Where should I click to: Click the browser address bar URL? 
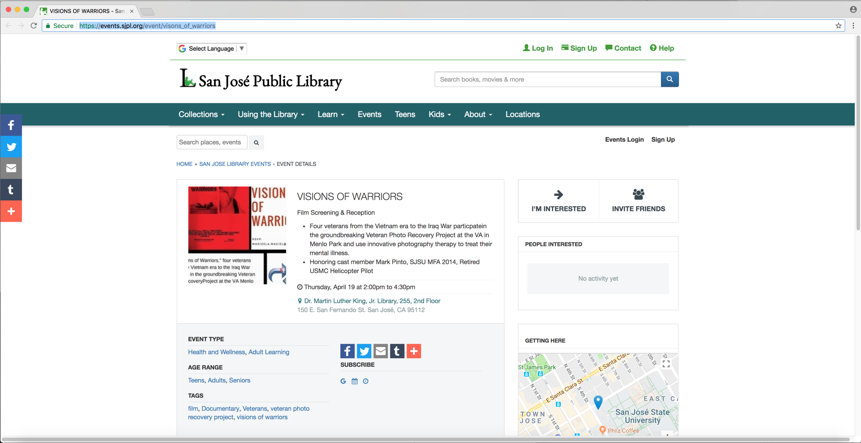(x=147, y=26)
